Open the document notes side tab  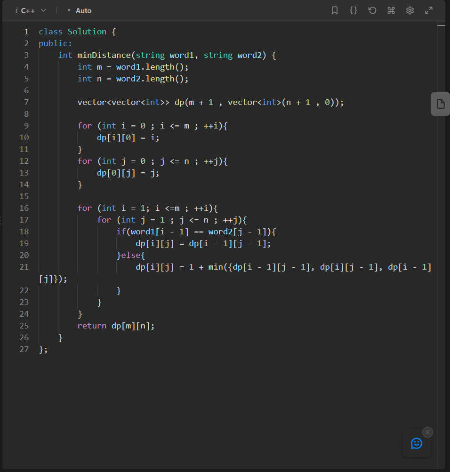pos(441,104)
